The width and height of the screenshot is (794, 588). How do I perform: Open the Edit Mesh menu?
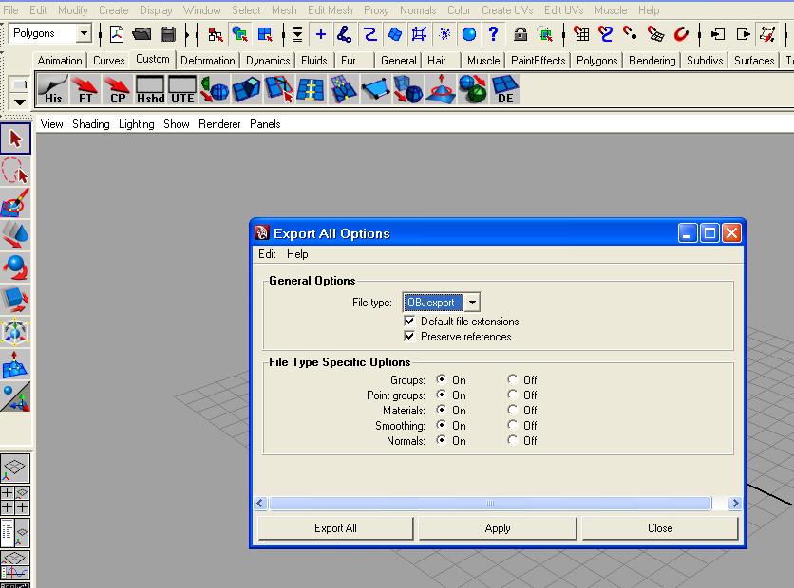click(x=330, y=10)
